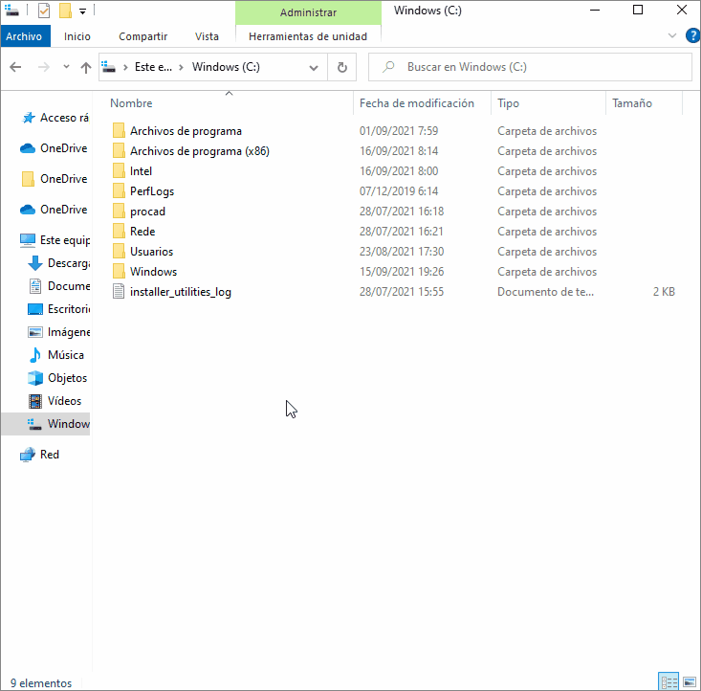Open Documentos in the navigation pane
Viewport: 701px width, 691px height.
click(58, 286)
